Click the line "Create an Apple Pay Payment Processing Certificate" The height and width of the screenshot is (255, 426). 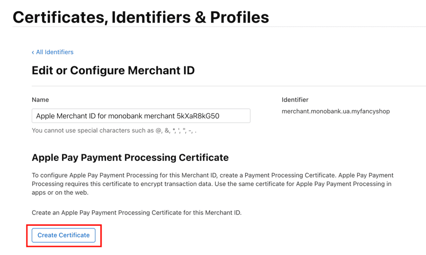coord(136,212)
